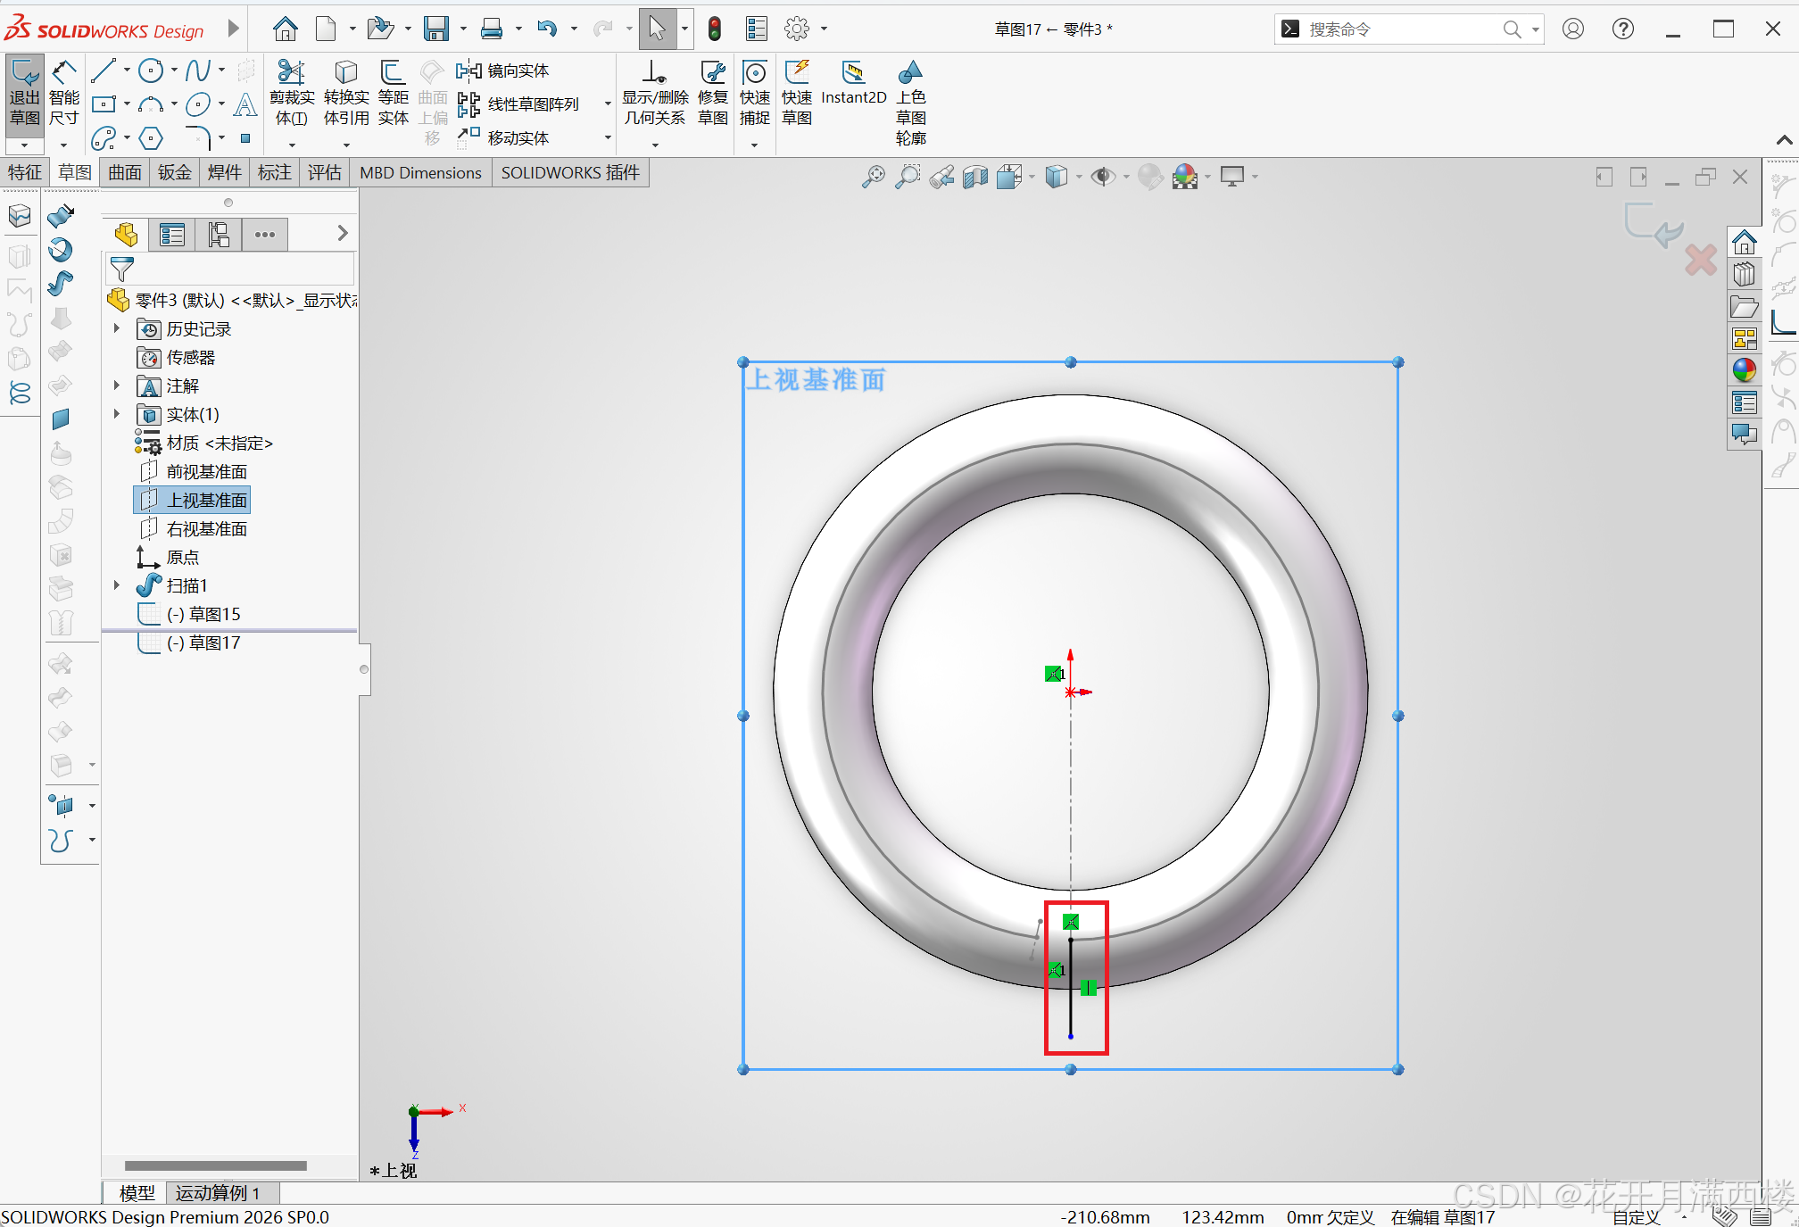Select the Corner Rectangle tool
The width and height of the screenshot is (1799, 1227).
click(x=104, y=104)
